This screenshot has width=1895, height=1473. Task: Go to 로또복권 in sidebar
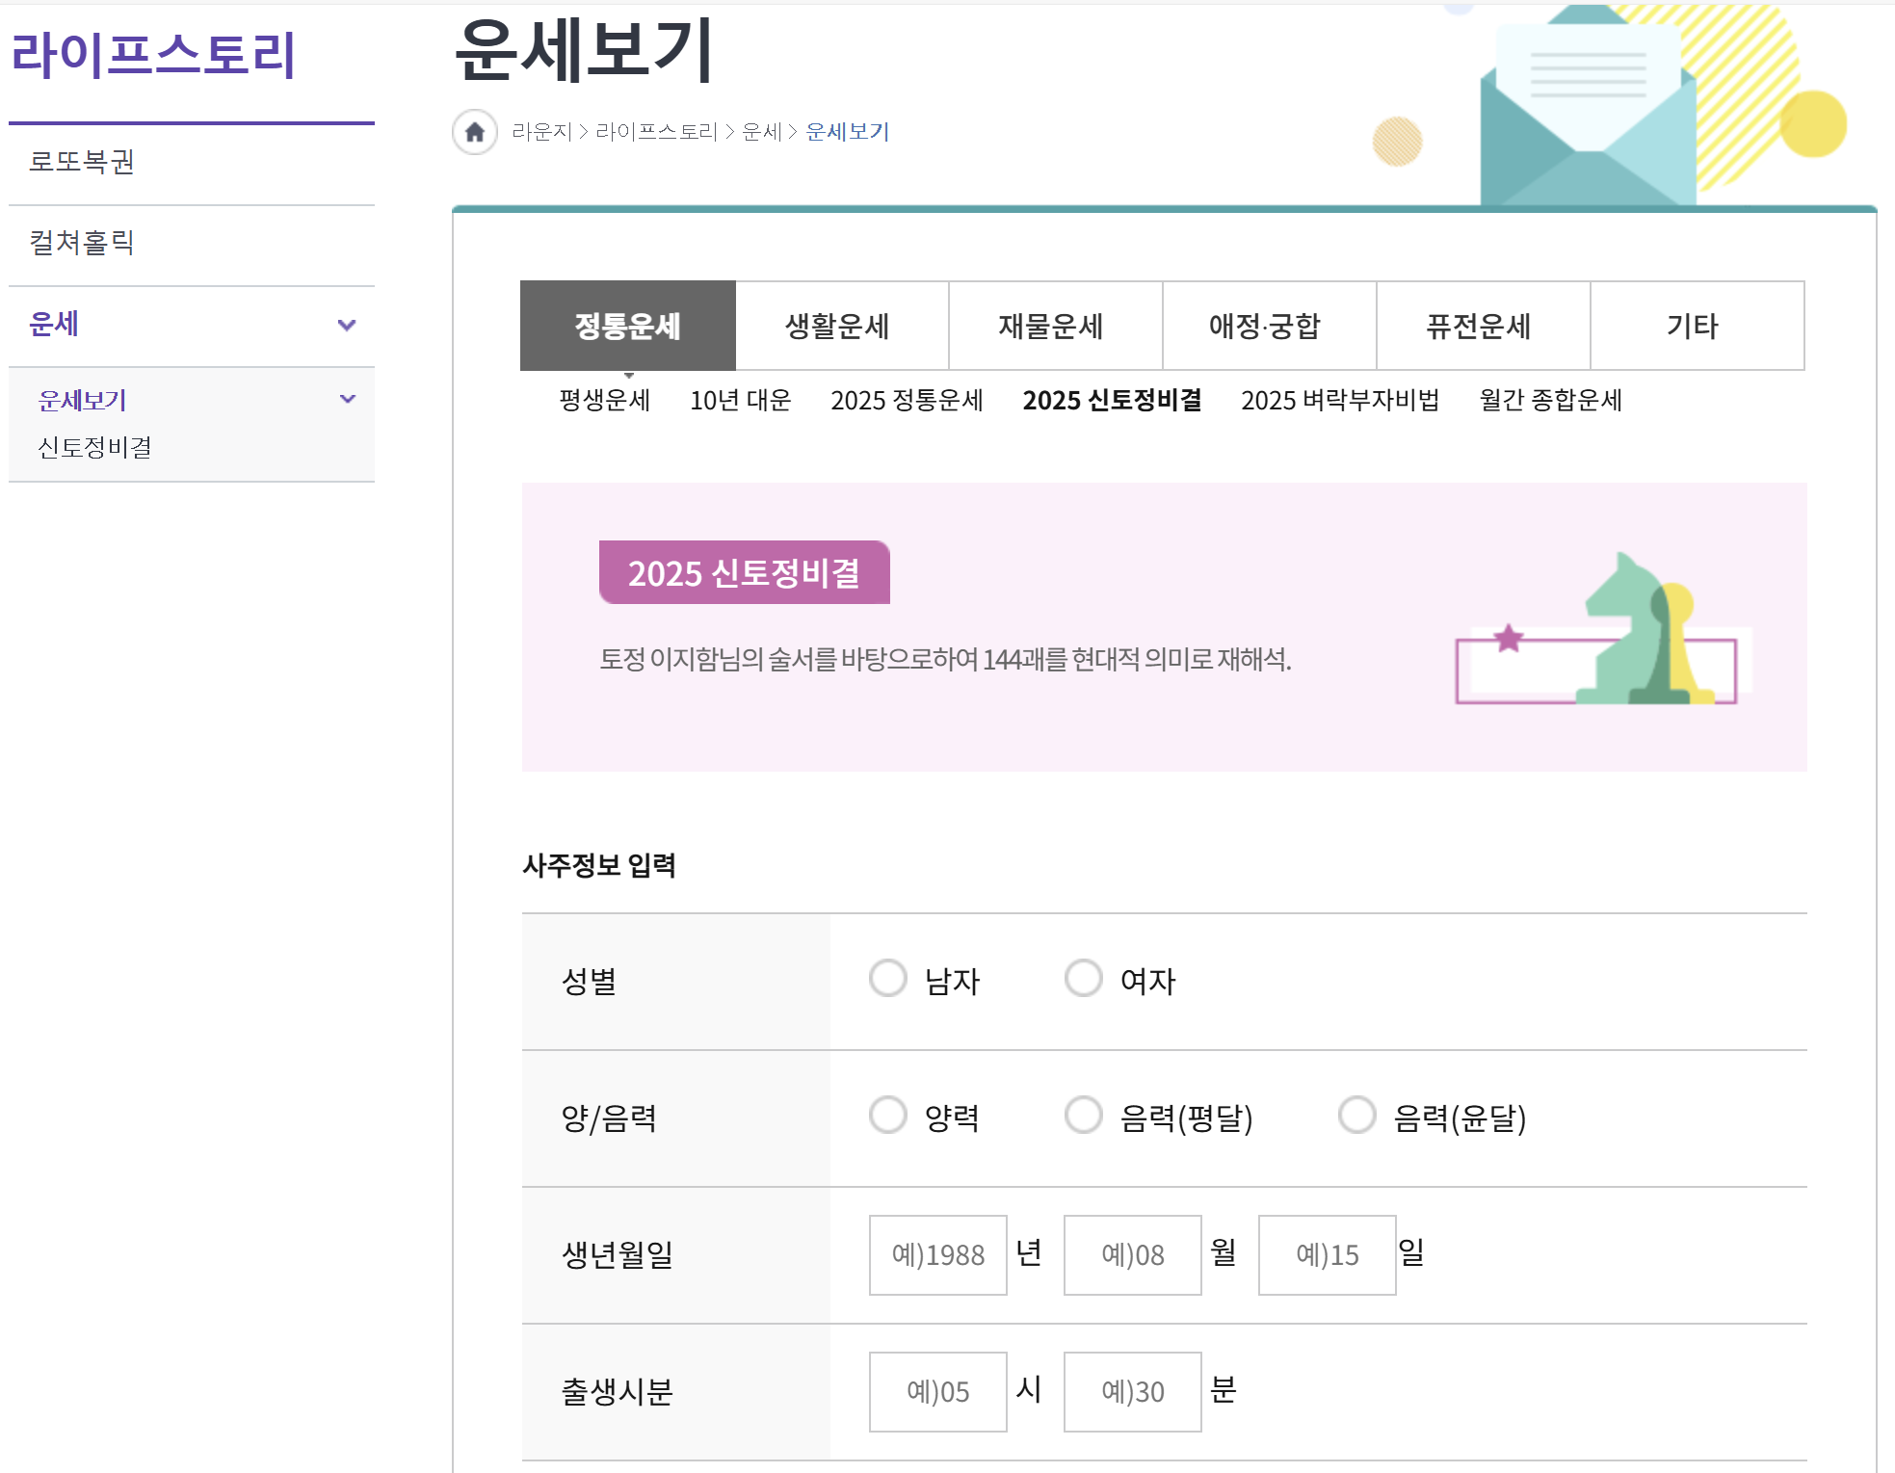click(82, 162)
